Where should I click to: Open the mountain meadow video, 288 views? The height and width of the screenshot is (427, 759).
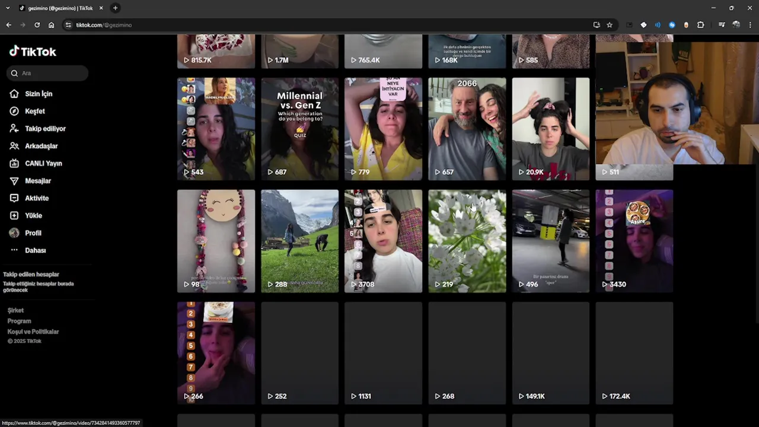click(x=299, y=241)
